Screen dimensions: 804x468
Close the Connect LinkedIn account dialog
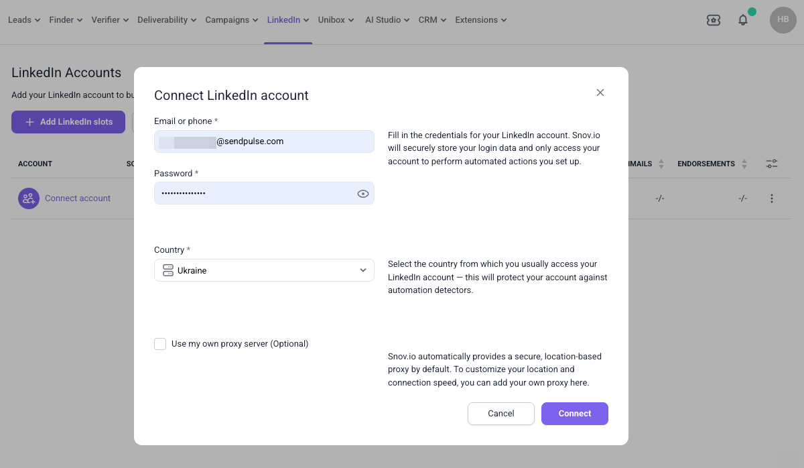click(x=600, y=93)
